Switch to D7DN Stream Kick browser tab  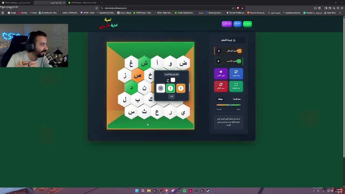[84, 3]
